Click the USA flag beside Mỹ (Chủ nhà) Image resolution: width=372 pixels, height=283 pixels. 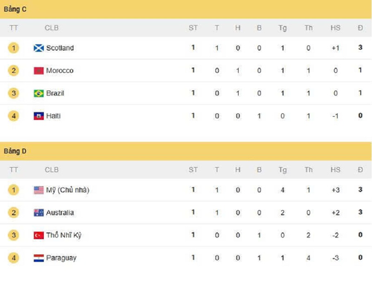tap(39, 190)
